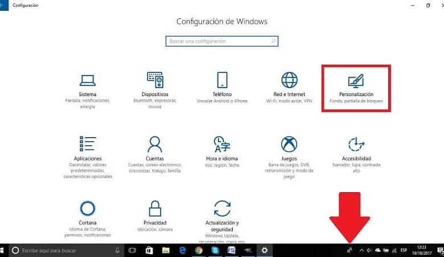Open the Personalización settings icon

click(x=356, y=81)
